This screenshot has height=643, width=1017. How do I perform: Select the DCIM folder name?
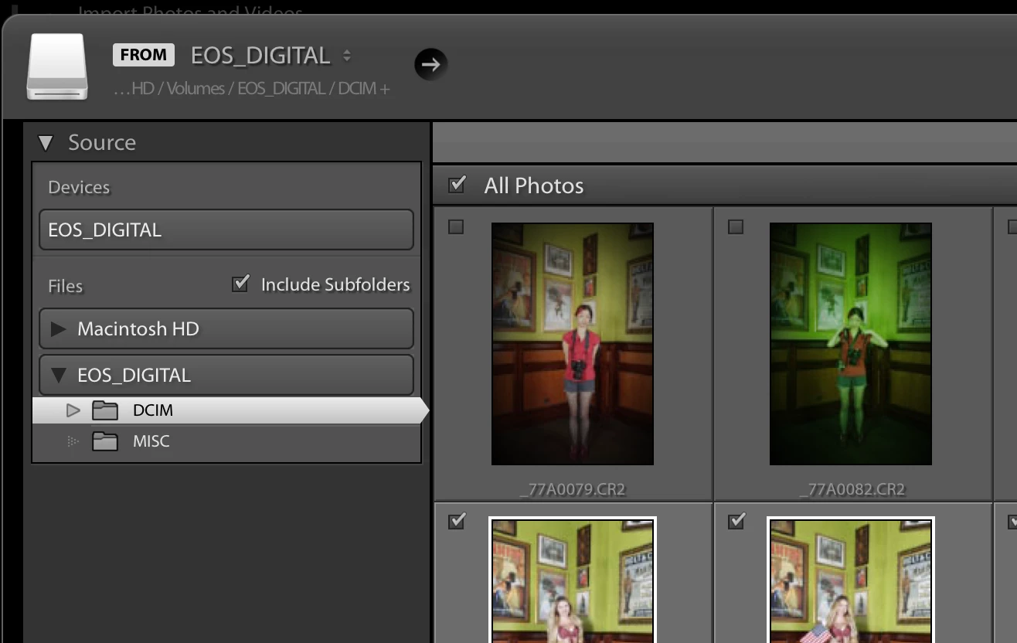click(x=153, y=410)
